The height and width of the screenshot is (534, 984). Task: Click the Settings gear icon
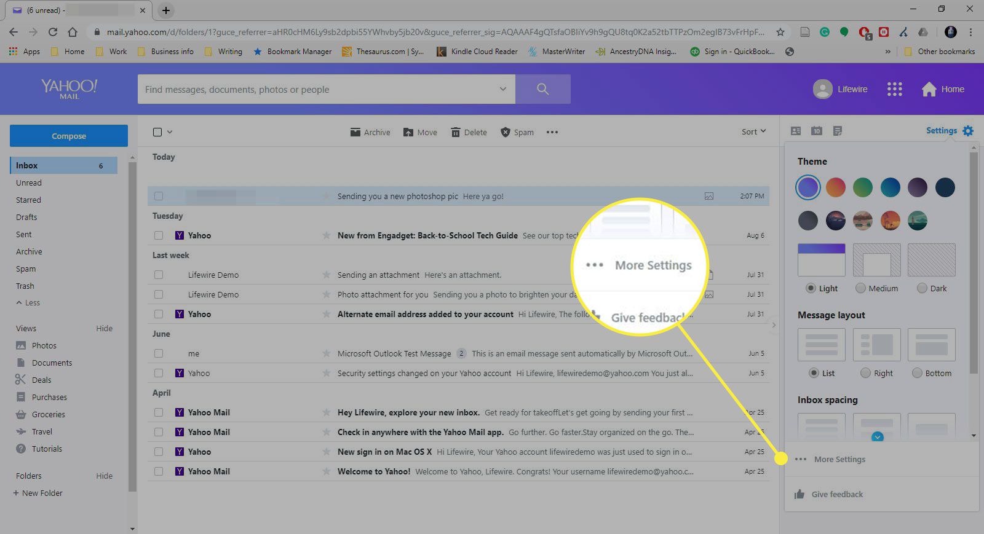coord(968,131)
